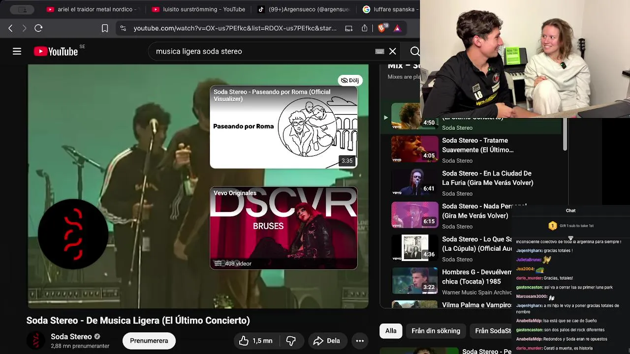
Task: Reload the current page
Action: click(x=38, y=29)
